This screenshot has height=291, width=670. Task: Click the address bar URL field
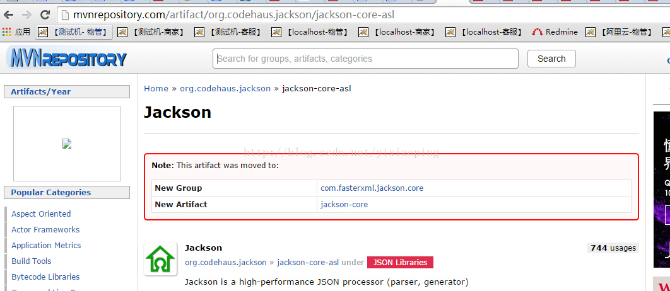[x=363, y=15]
